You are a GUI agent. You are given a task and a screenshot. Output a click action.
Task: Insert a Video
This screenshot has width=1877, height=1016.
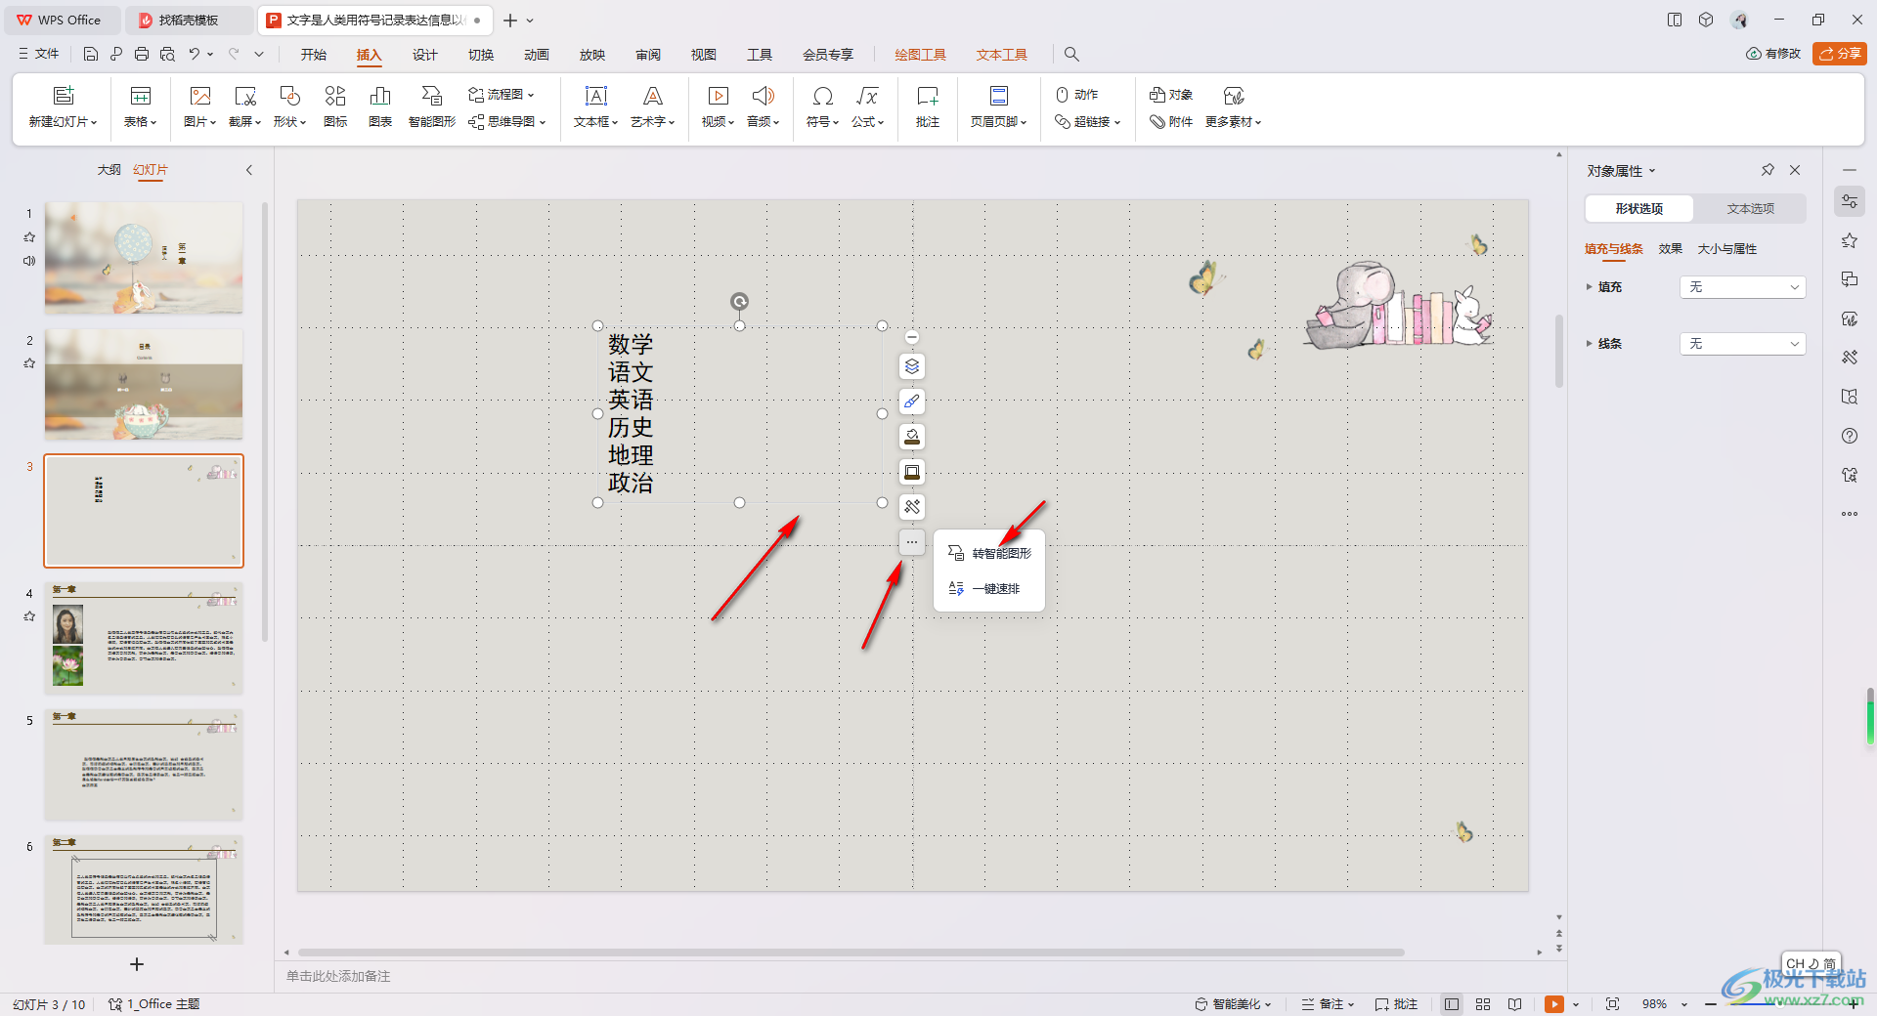click(718, 106)
